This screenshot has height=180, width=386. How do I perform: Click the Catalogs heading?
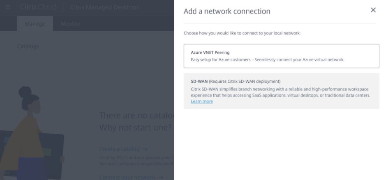28,46
